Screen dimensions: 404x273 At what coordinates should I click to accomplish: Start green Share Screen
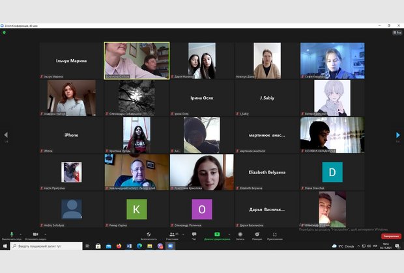(217, 236)
